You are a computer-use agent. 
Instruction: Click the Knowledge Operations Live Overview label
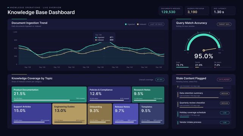click(35, 8)
